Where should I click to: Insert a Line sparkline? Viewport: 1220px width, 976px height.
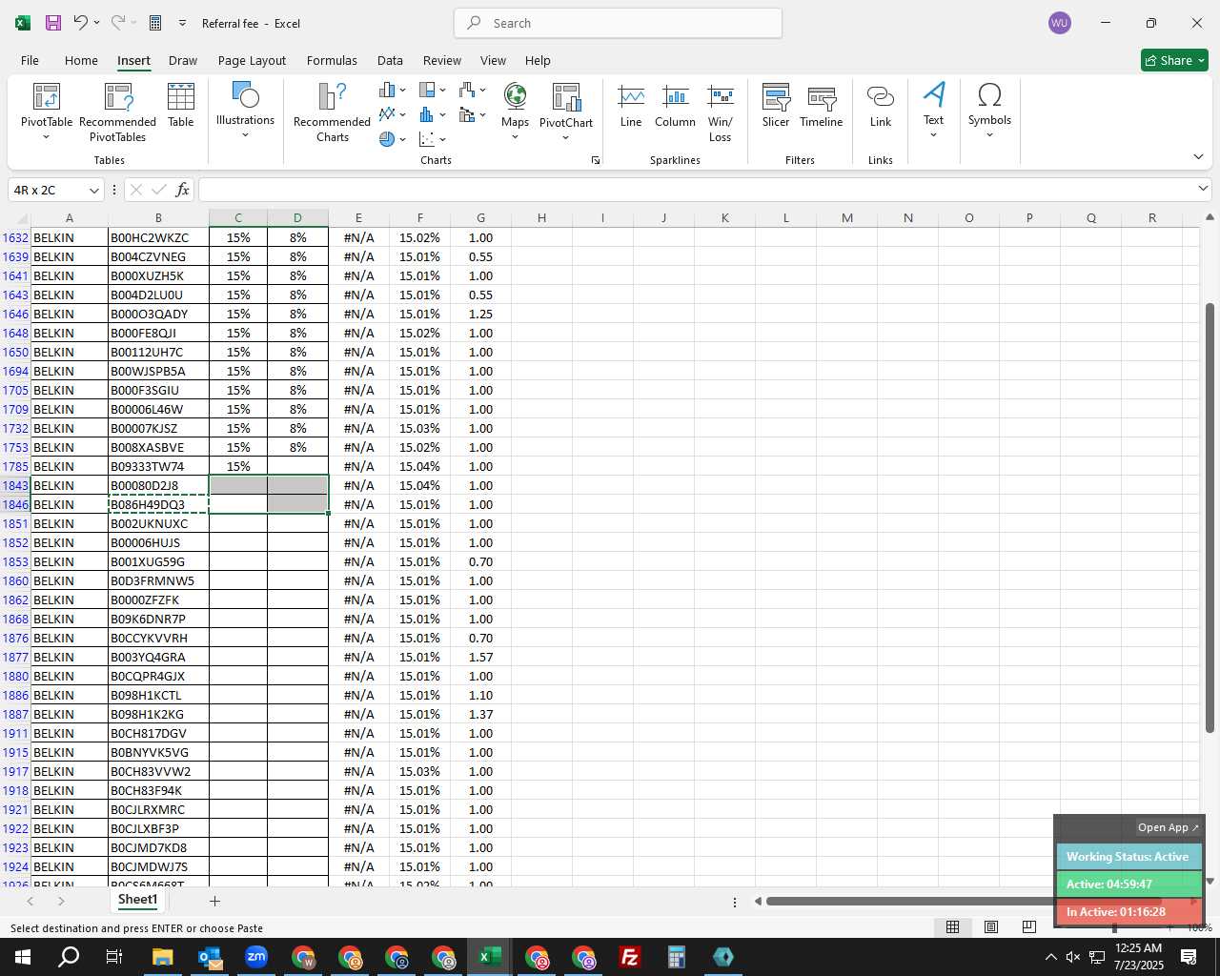631,105
